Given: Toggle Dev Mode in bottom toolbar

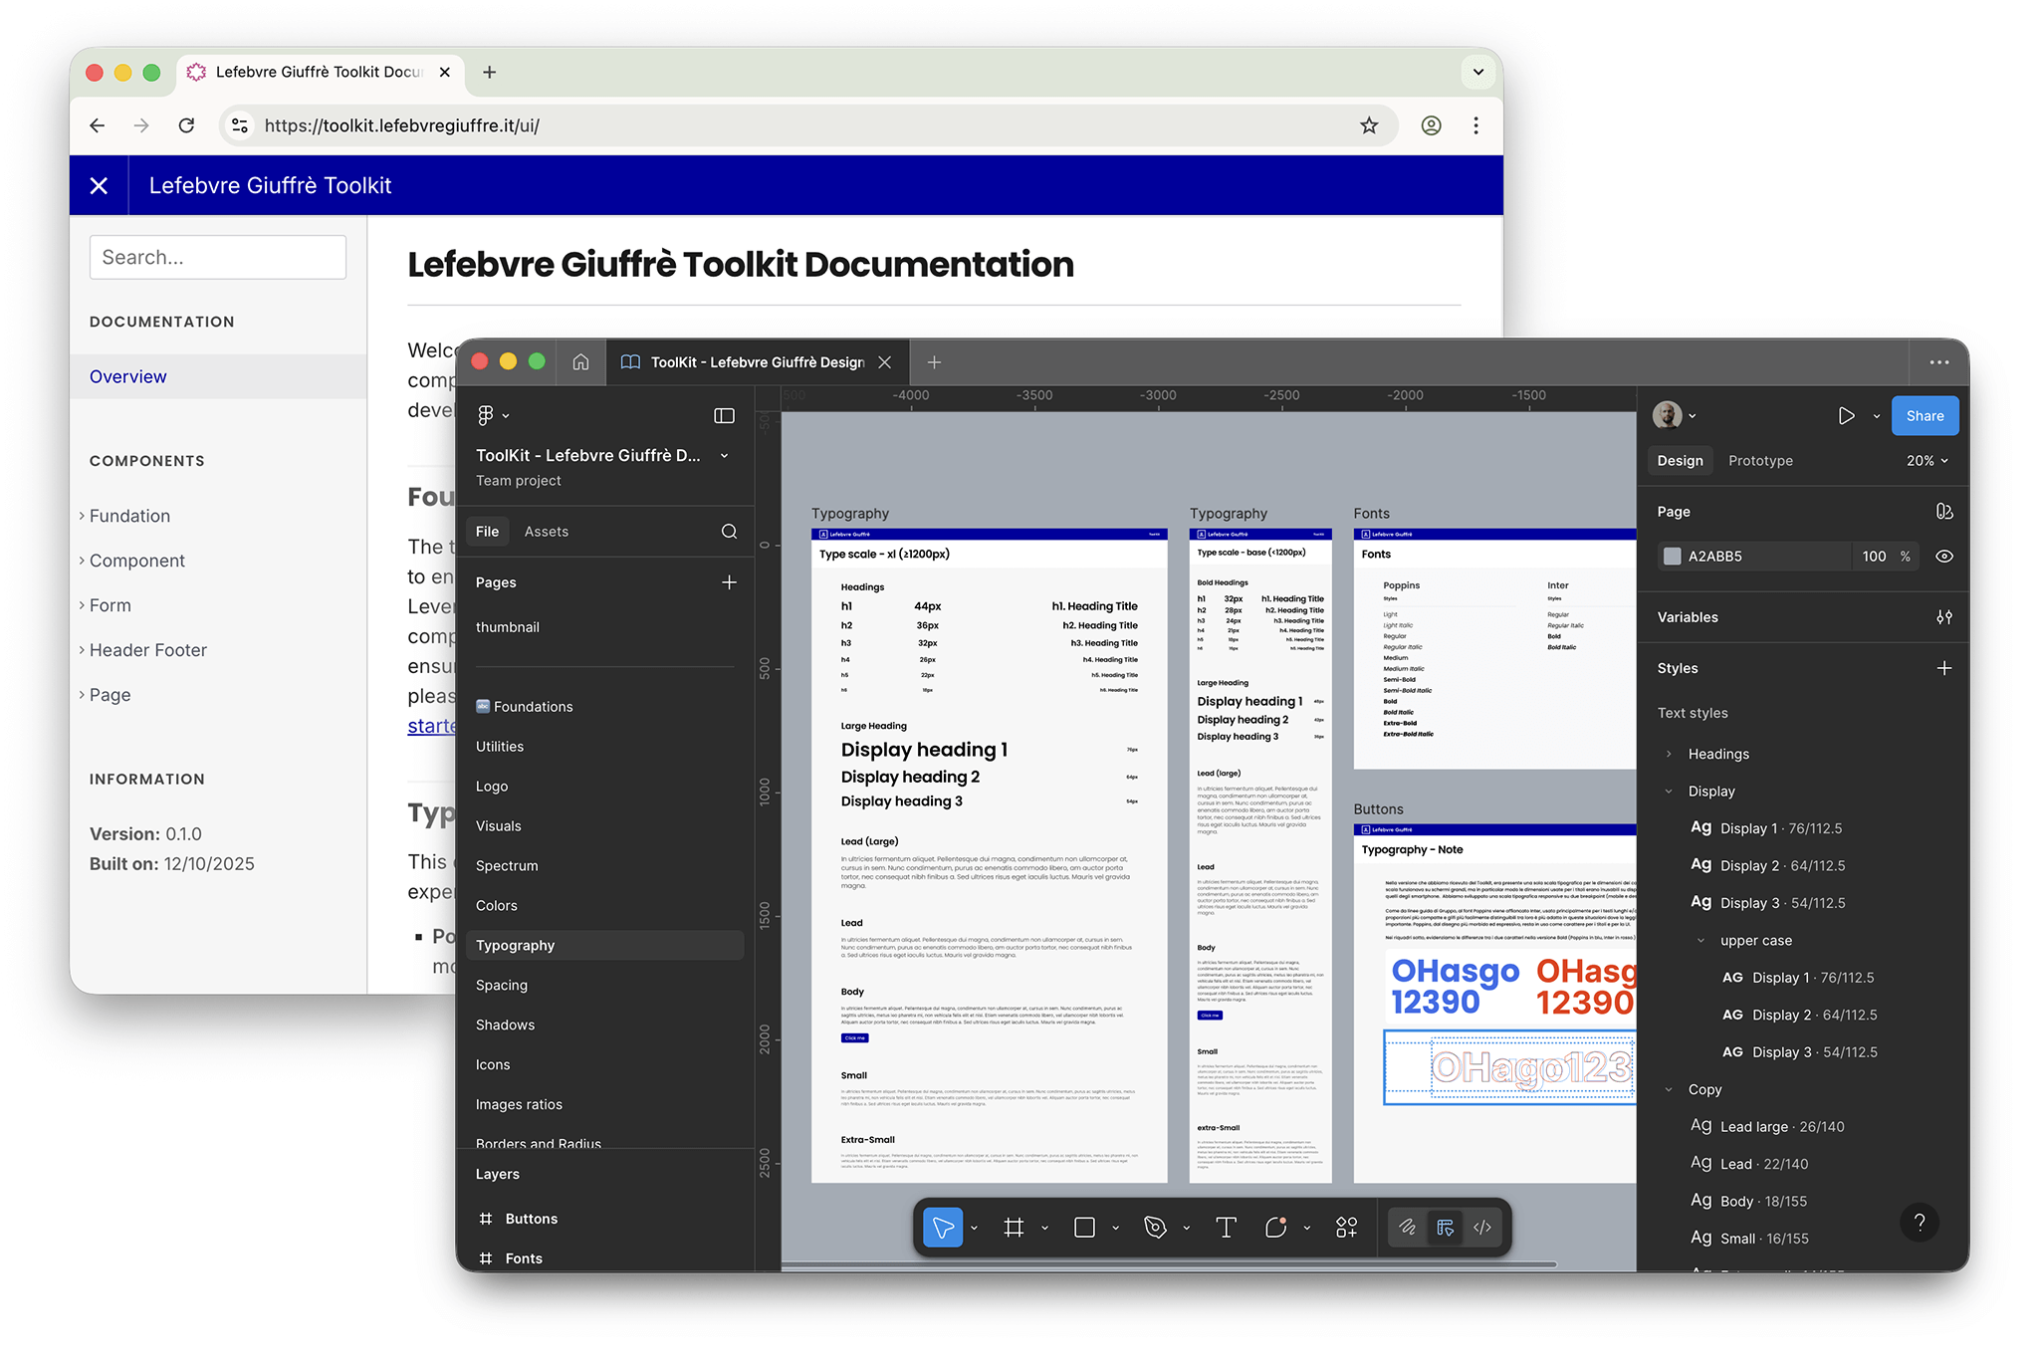Looking at the screenshot, I should [1481, 1228].
